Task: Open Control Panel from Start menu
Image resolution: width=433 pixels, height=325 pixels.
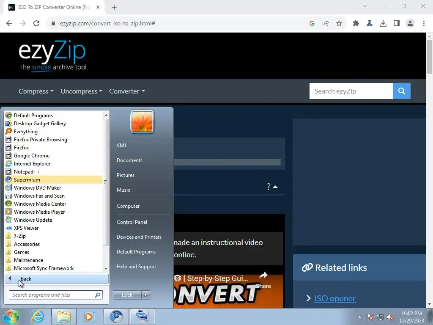Action: 132,222
